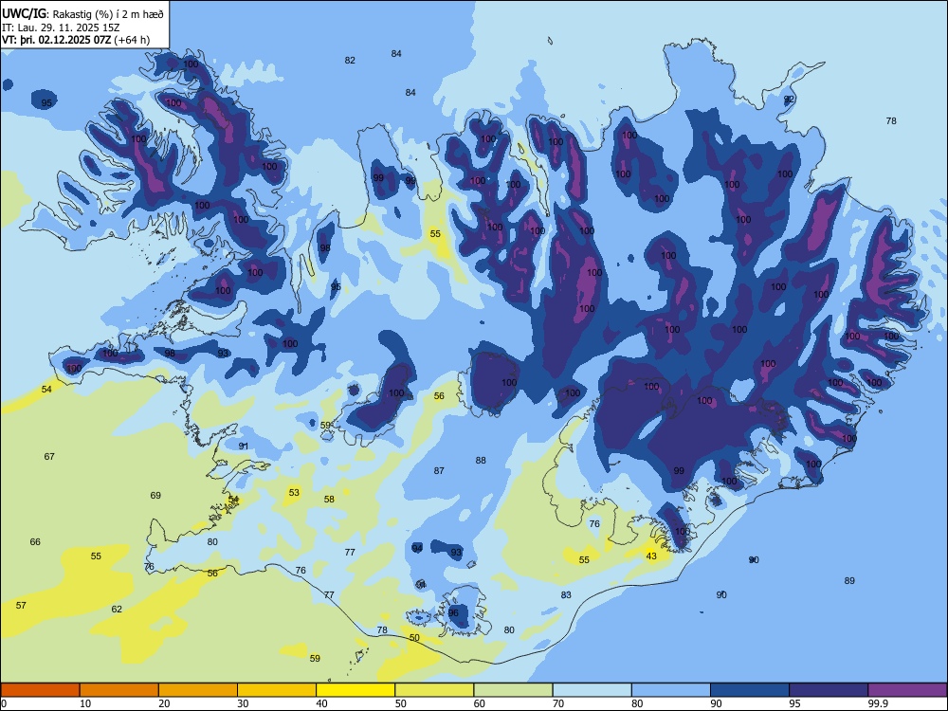Click the navy 95–99.9 legend swatch
The width and height of the screenshot is (948, 711).
point(829,690)
